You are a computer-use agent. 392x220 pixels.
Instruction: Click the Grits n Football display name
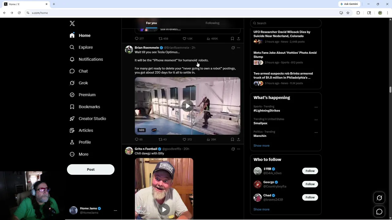coord(146,149)
